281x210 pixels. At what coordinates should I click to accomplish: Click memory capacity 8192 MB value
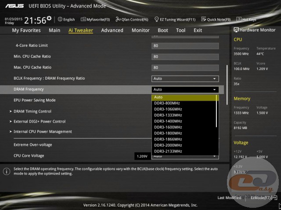[x=240, y=128]
